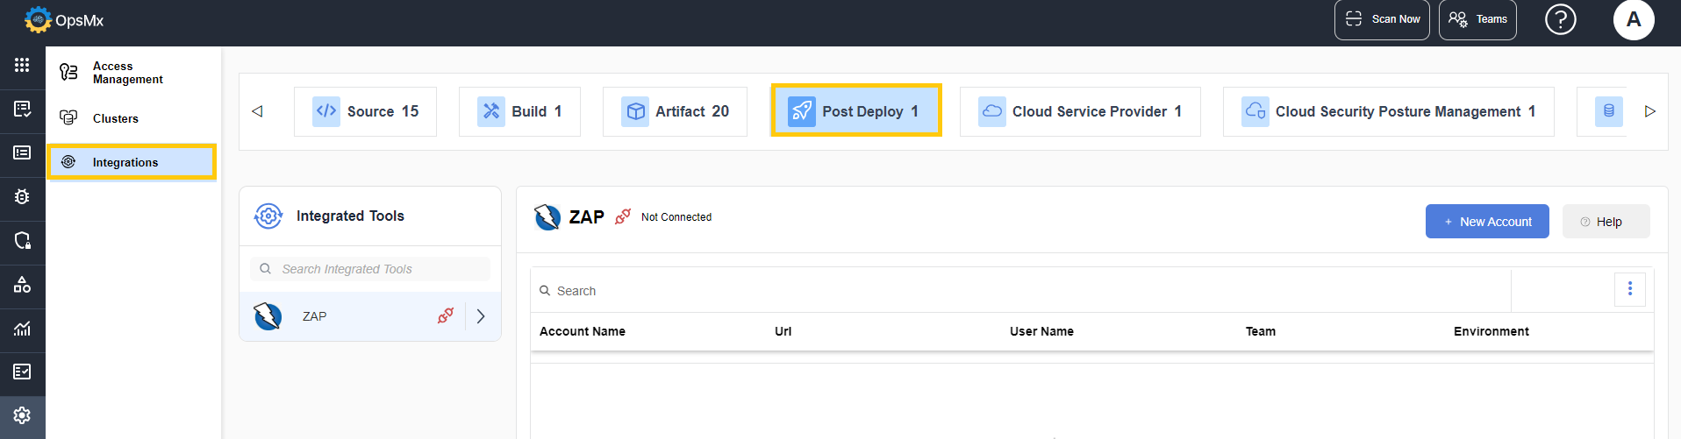The height and width of the screenshot is (439, 1681).
Task: Click the OpsMx logo
Action: [x=64, y=20]
